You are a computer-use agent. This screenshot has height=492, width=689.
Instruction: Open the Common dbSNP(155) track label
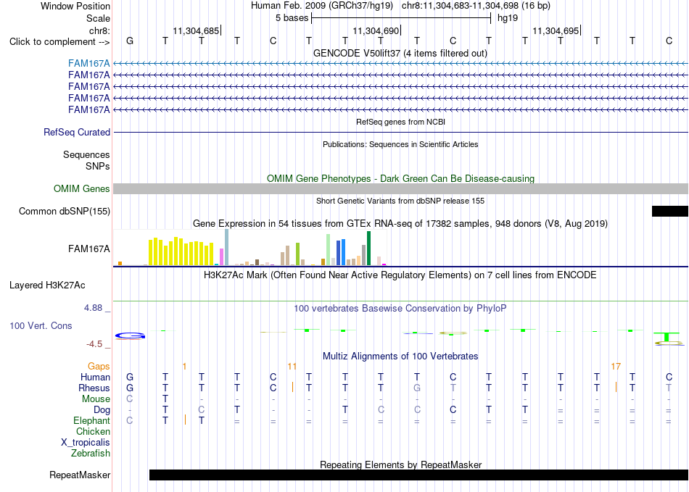coord(65,211)
